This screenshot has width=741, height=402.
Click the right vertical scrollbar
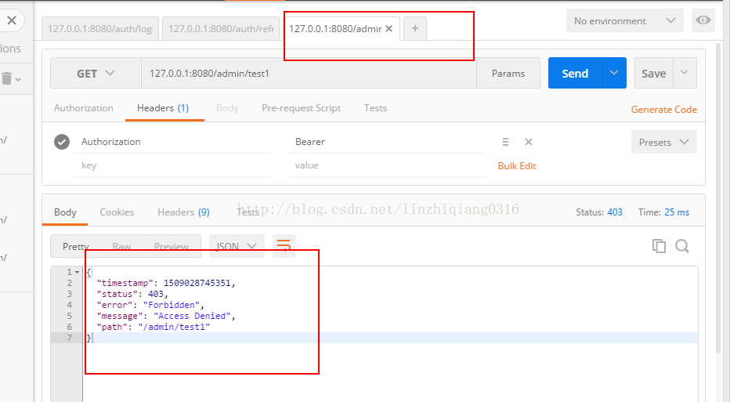[x=718, y=198]
